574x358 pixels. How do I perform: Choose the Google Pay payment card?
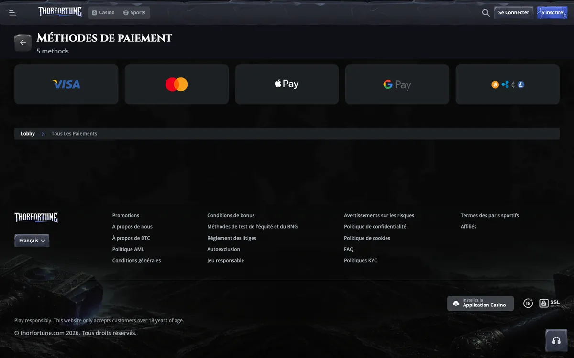(397, 84)
